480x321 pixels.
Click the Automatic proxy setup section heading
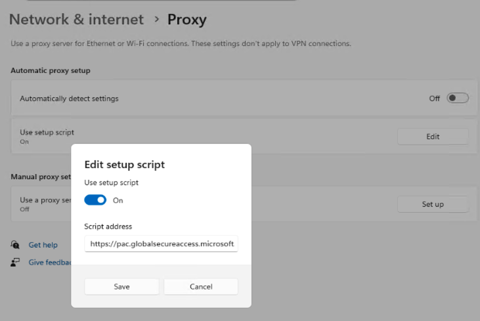51,70
